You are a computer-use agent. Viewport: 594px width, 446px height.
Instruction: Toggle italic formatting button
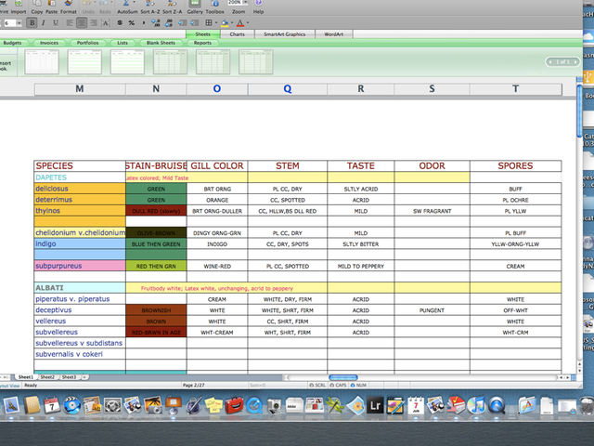tap(44, 22)
